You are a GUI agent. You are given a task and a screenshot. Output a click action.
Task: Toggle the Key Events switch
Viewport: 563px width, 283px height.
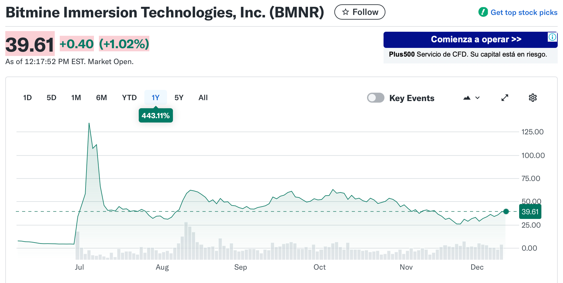pos(375,98)
